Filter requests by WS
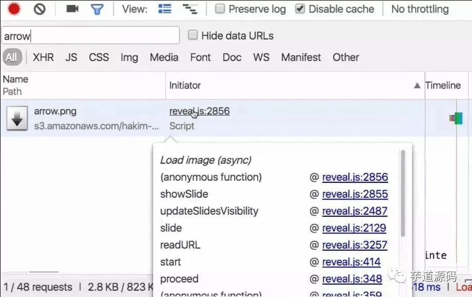Image resolution: width=472 pixels, height=297 pixels. coord(261,57)
